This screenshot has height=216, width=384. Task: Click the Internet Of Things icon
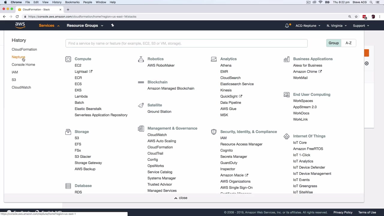(x=286, y=136)
